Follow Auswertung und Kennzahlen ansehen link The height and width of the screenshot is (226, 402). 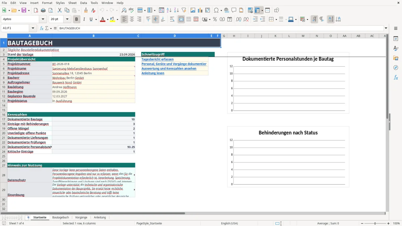tap(169, 69)
